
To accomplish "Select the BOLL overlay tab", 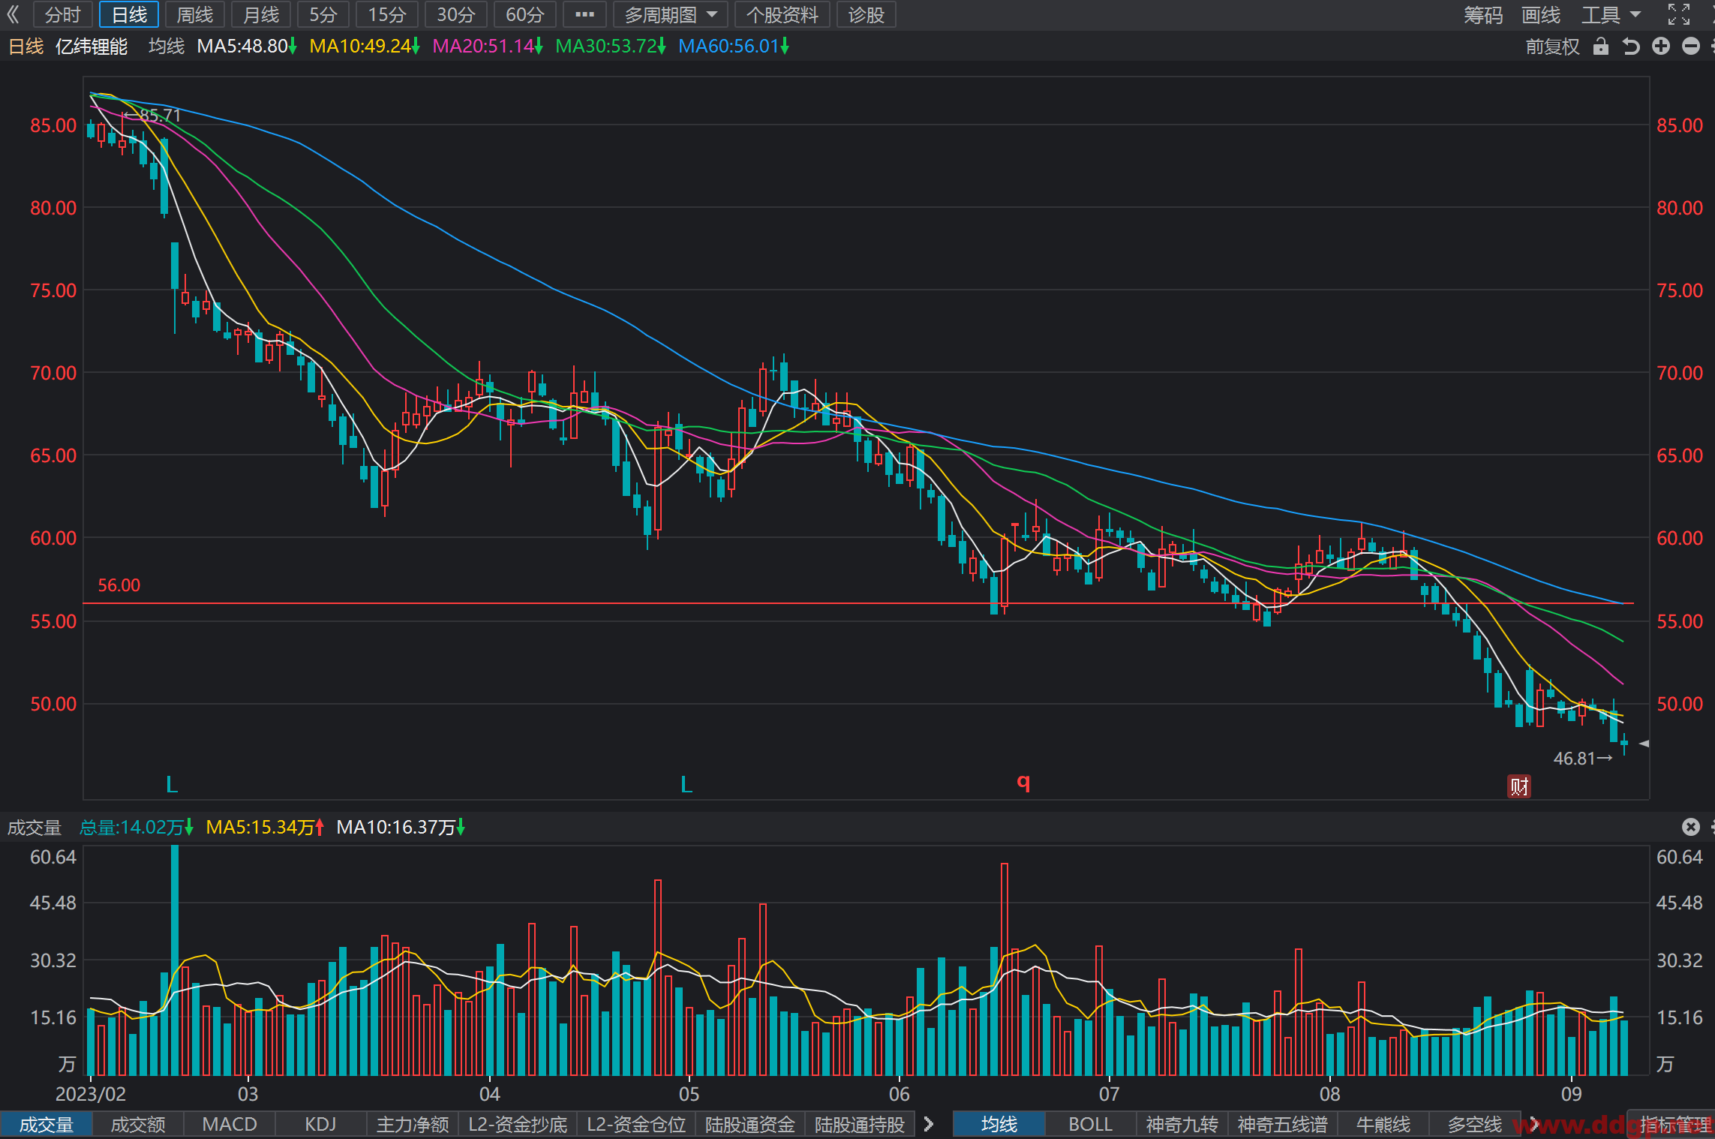I will point(1090,1124).
